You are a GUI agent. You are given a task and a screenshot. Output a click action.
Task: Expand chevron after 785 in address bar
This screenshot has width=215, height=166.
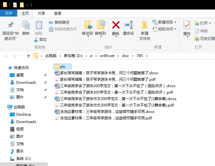(x=147, y=56)
